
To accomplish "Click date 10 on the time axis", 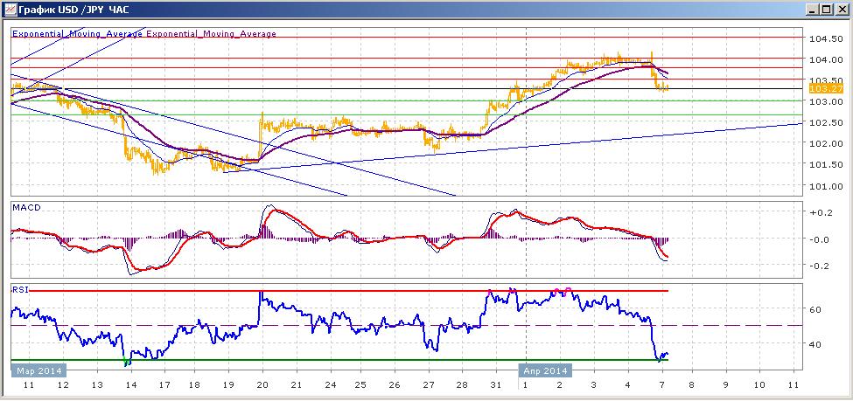I will 759,385.
